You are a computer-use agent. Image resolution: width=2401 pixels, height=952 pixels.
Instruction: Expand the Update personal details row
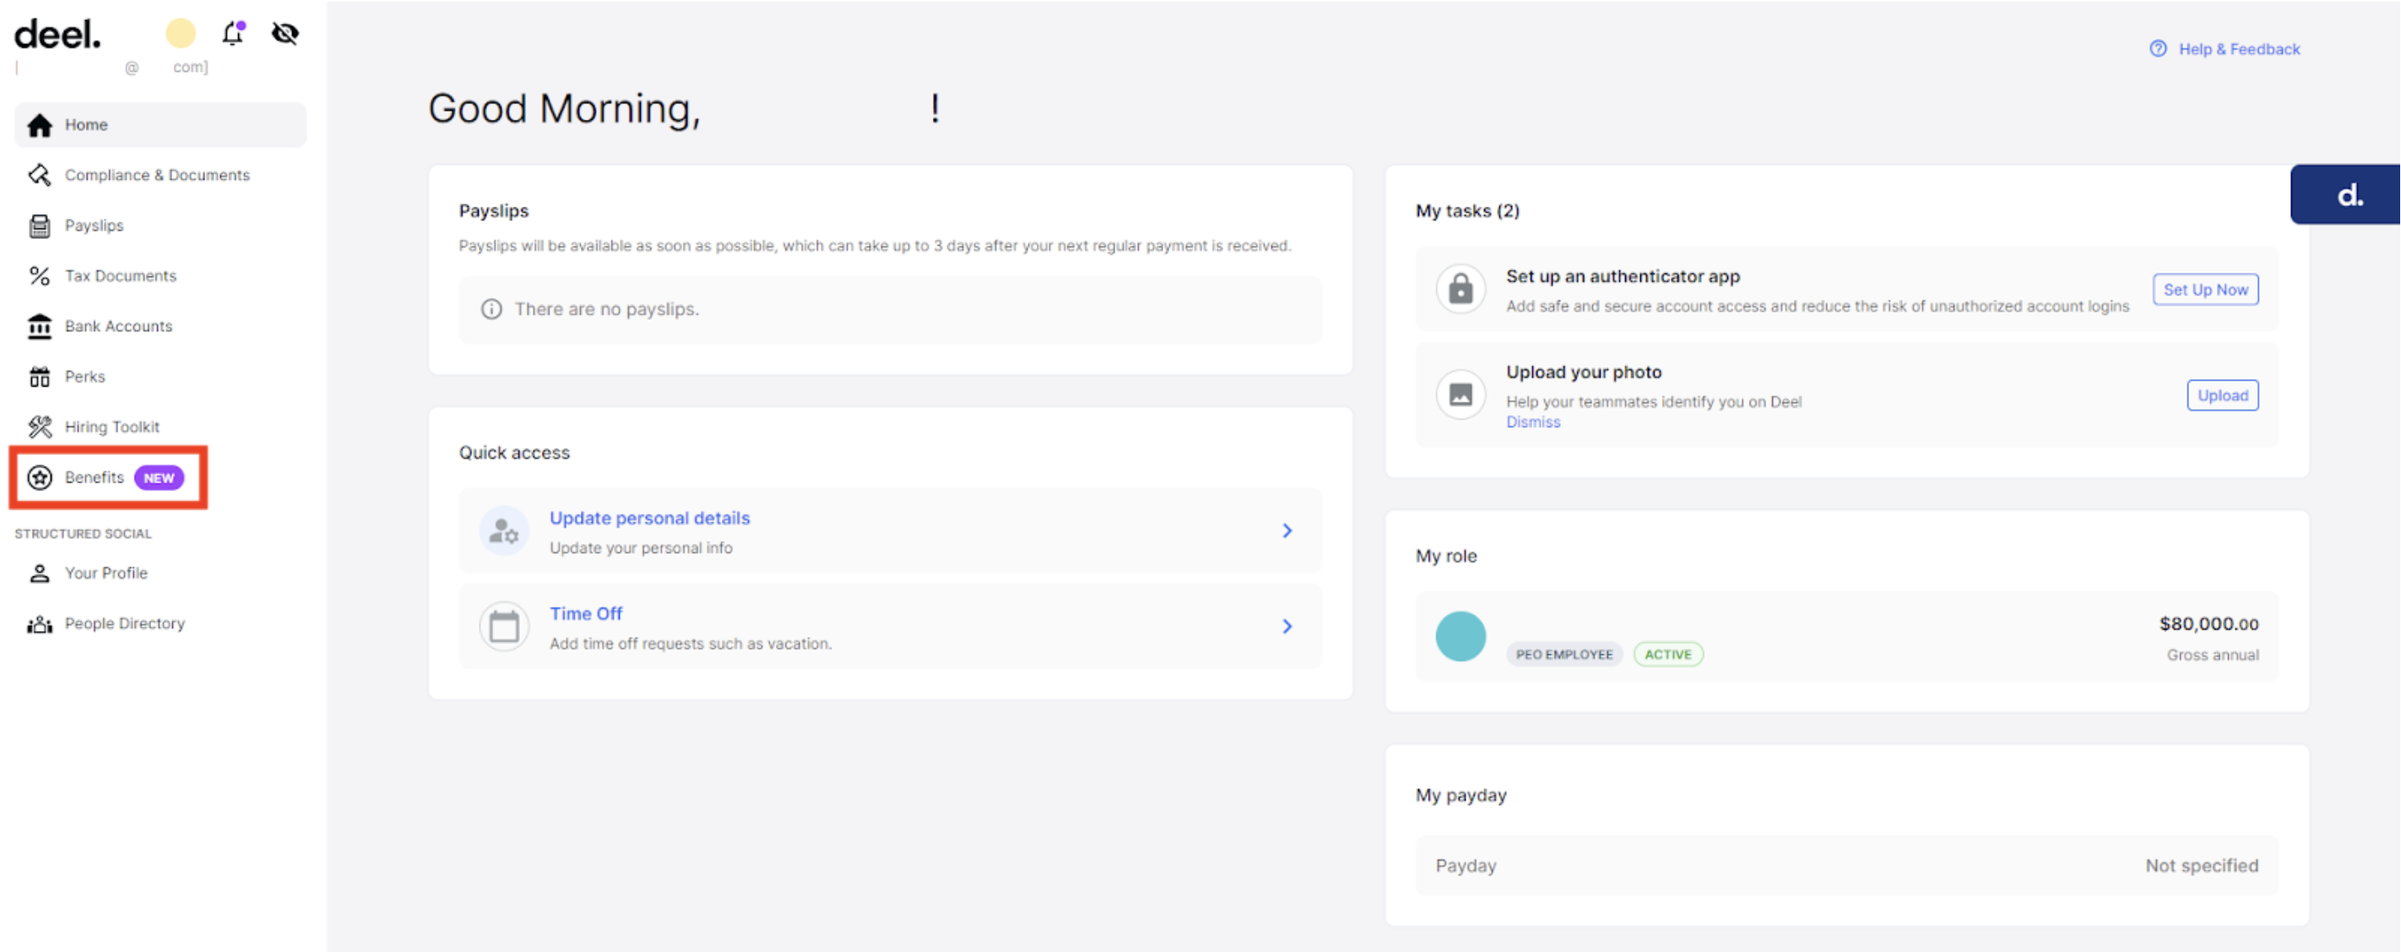point(1287,530)
